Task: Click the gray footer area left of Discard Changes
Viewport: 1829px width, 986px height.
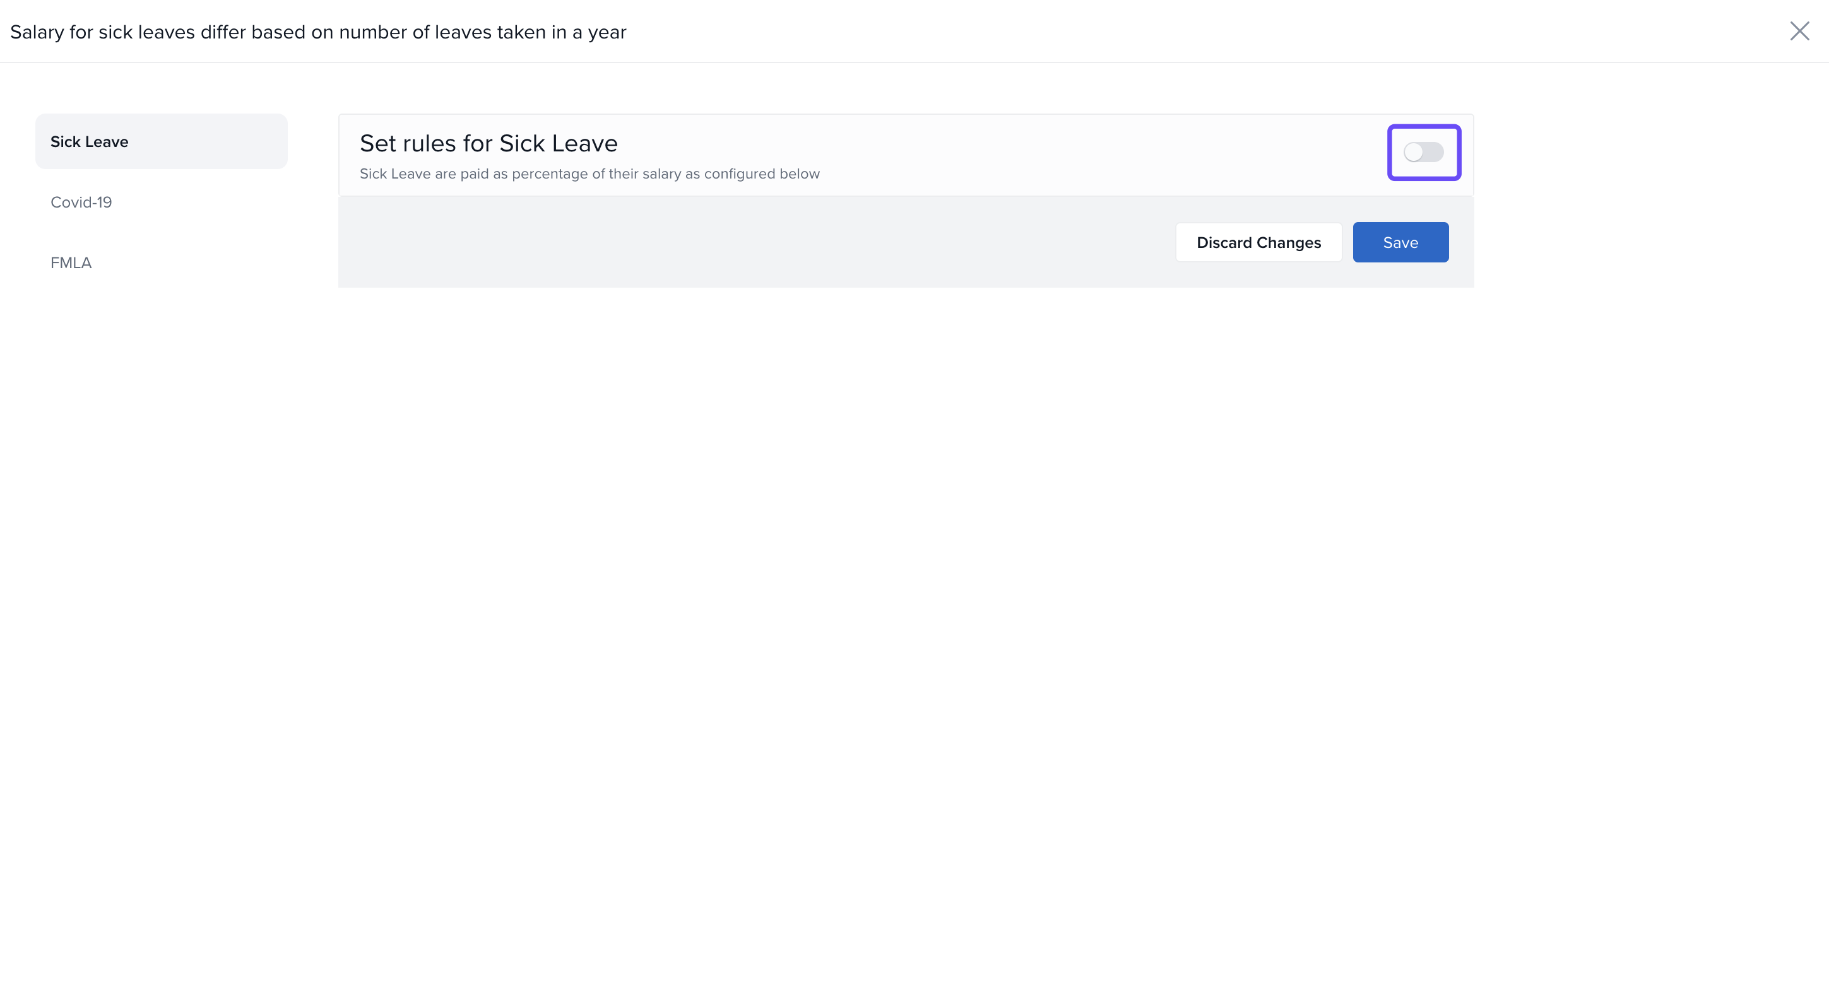Action: (752, 243)
